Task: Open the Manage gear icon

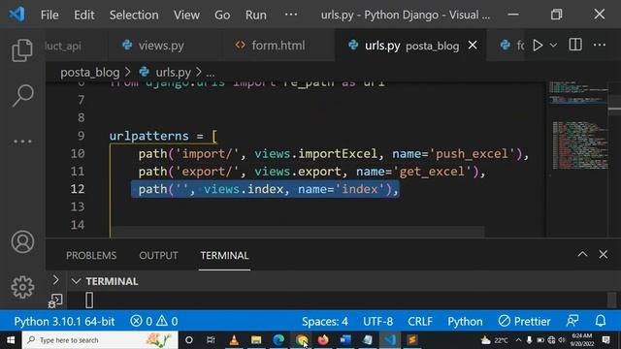Action: (22, 287)
